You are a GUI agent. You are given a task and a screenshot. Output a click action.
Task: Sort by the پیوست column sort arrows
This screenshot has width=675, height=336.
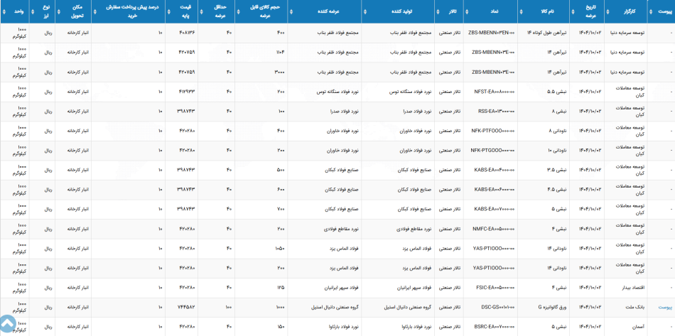[x=650, y=13]
